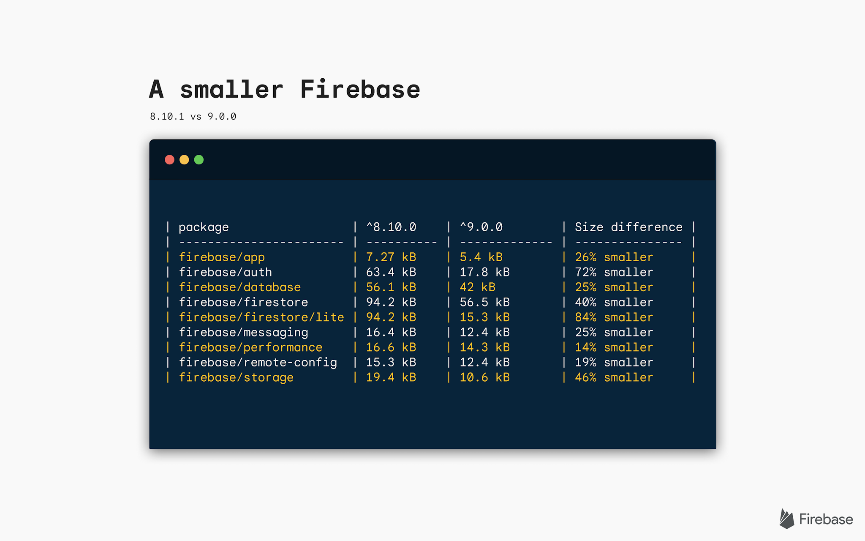
Task: Click the 'A smaller Firebase' heading
Action: click(x=284, y=90)
